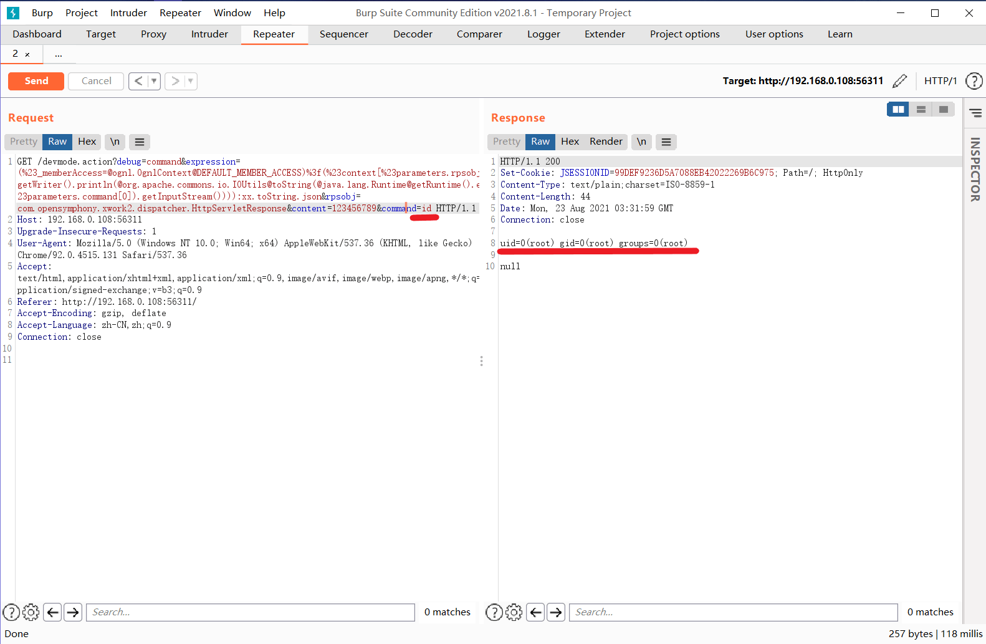
Task: Switch request view to Raw
Action: click(57, 142)
